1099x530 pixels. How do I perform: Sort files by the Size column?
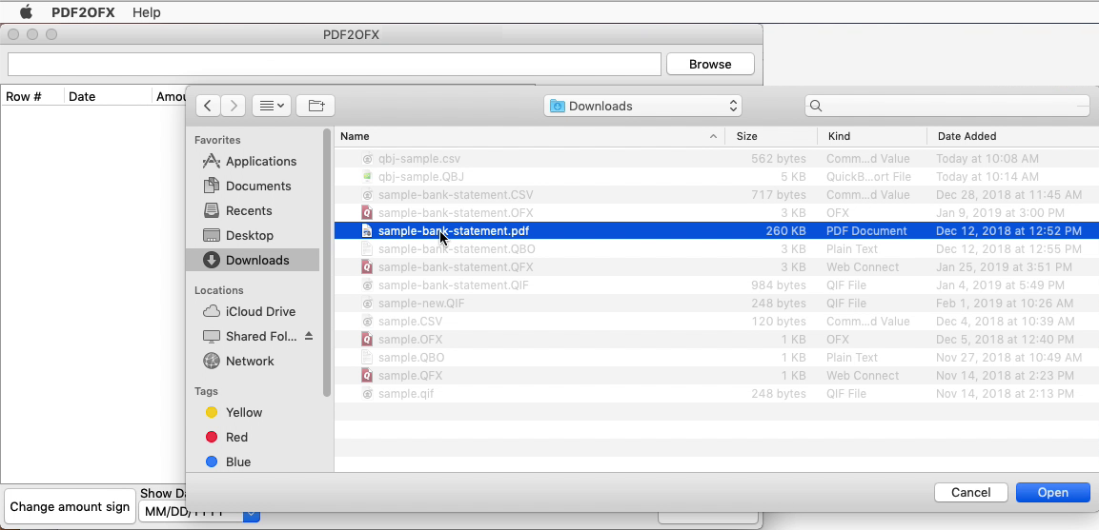[771, 136]
